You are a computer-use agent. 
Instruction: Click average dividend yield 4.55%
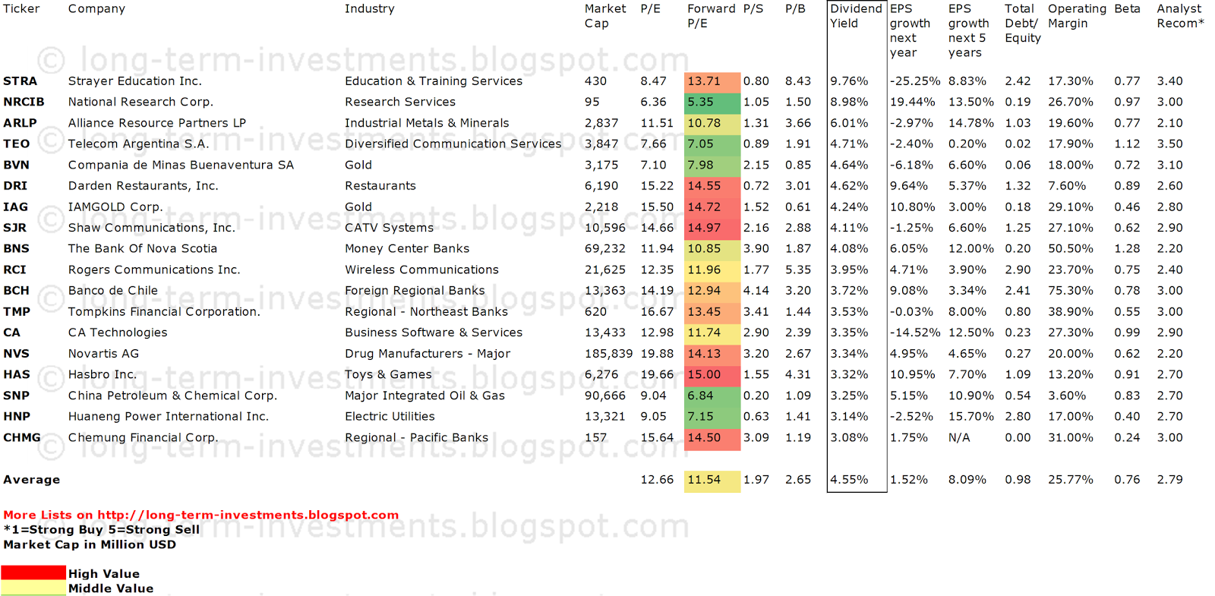click(x=848, y=480)
